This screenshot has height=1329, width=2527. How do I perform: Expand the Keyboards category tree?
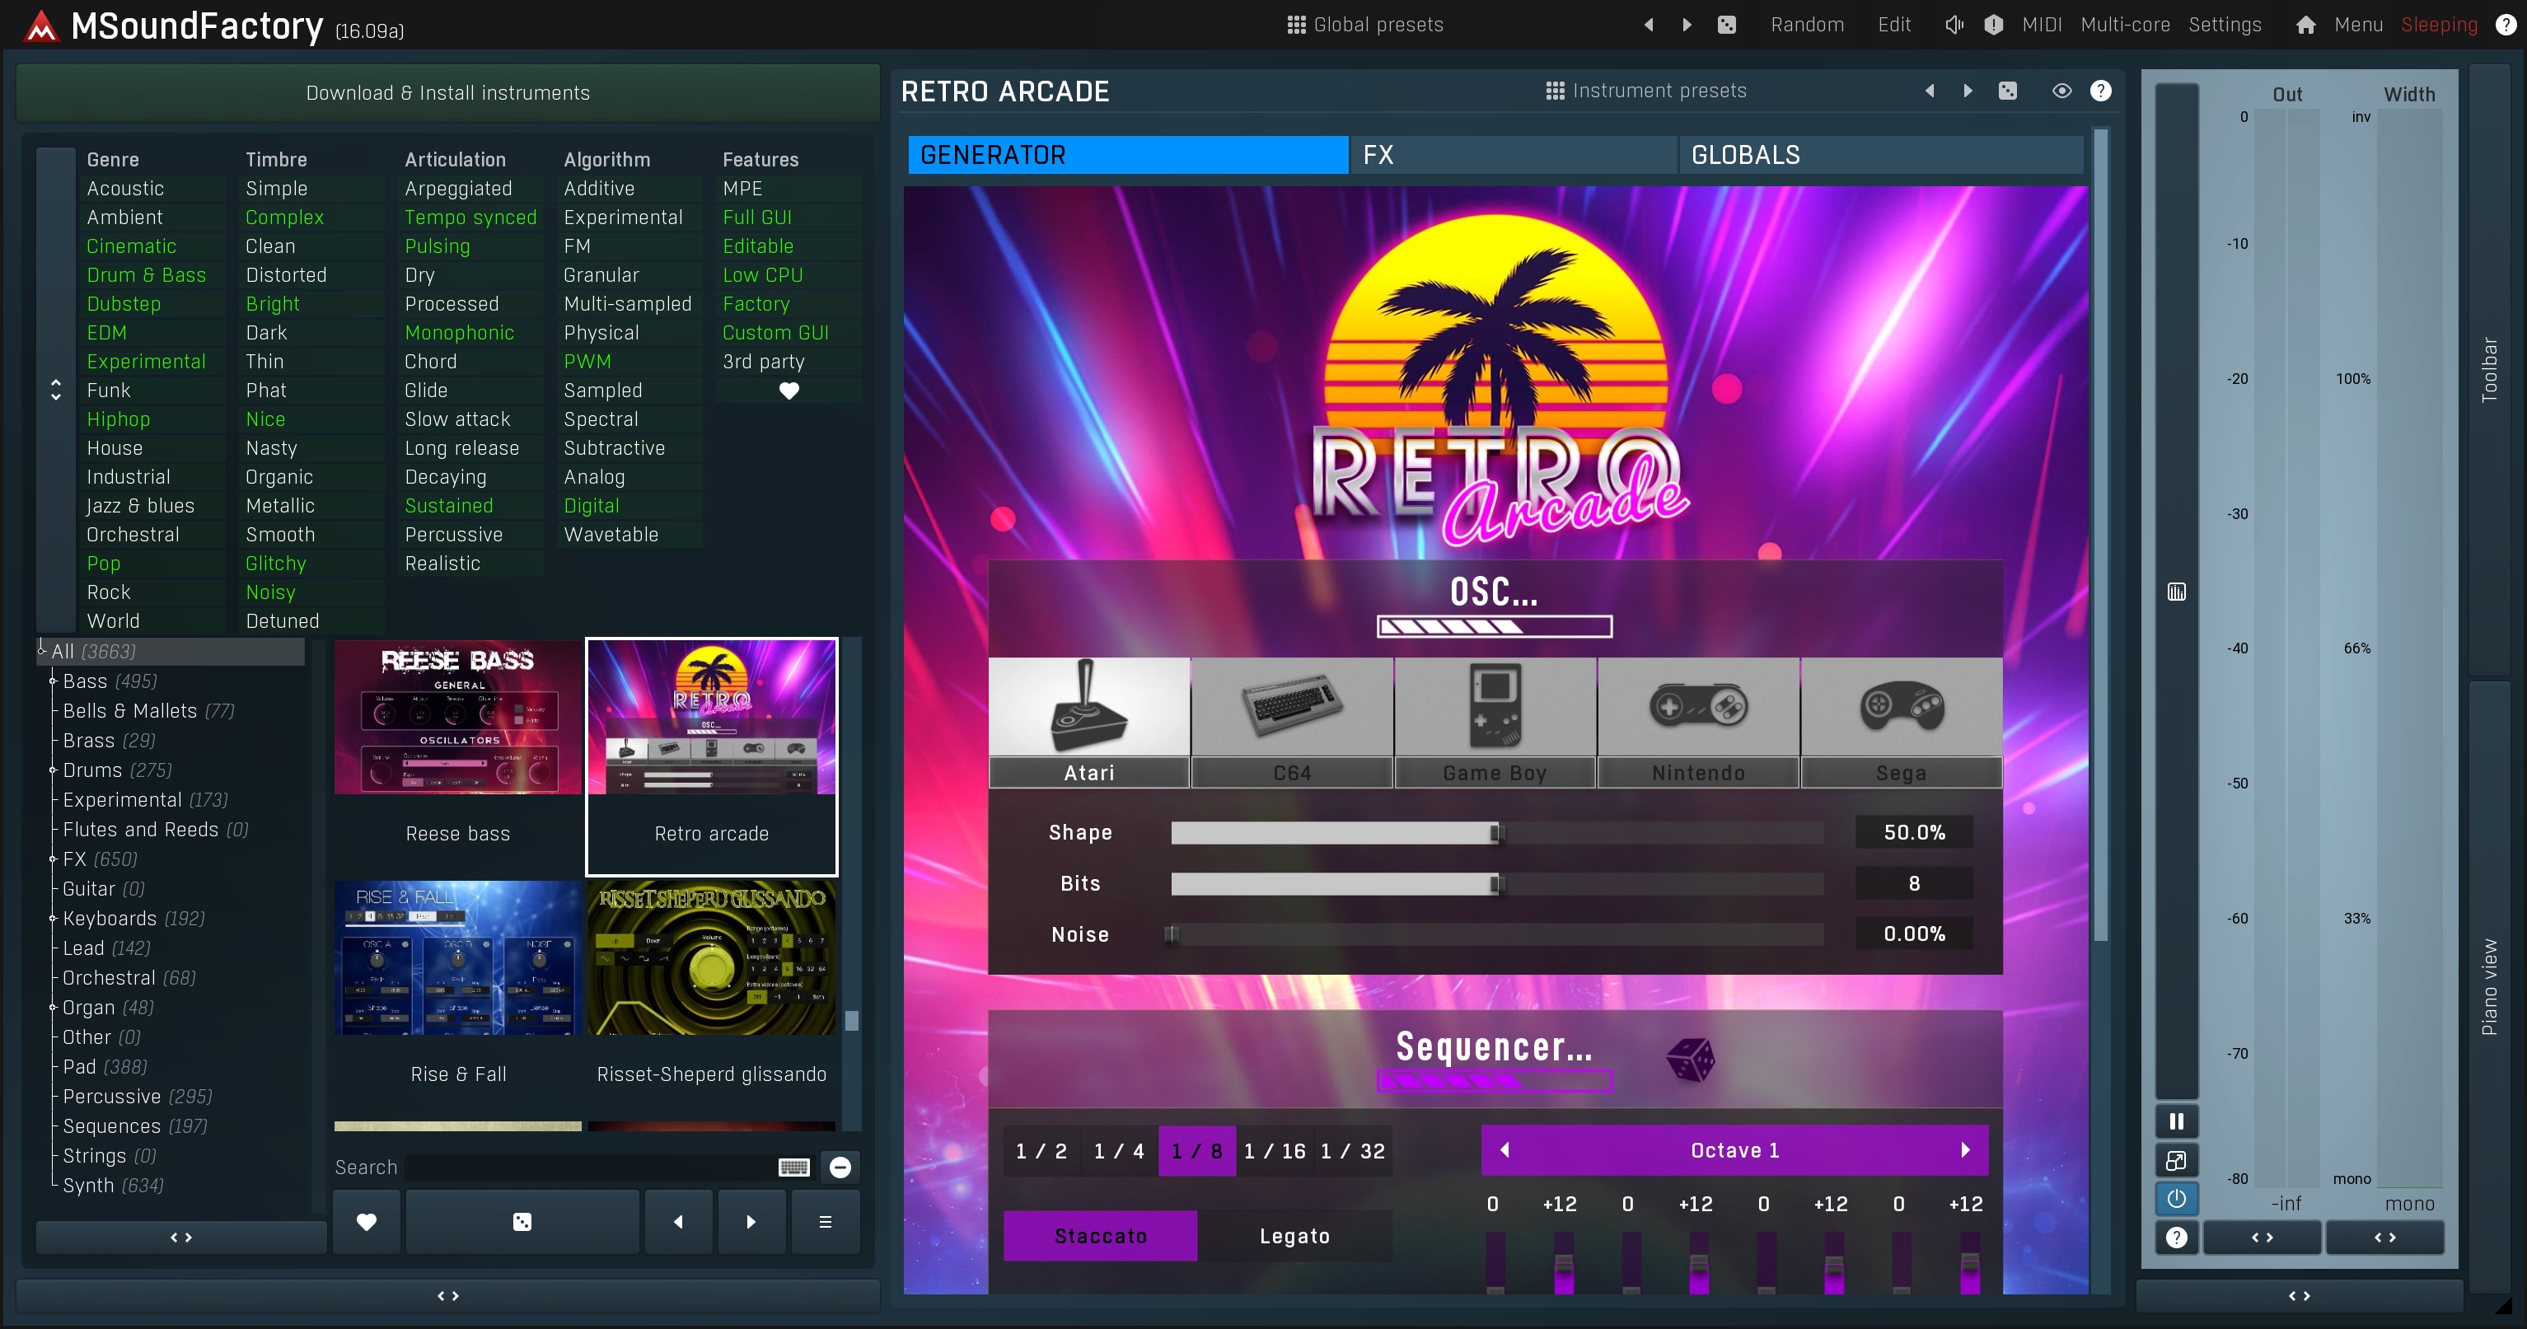tap(53, 918)
